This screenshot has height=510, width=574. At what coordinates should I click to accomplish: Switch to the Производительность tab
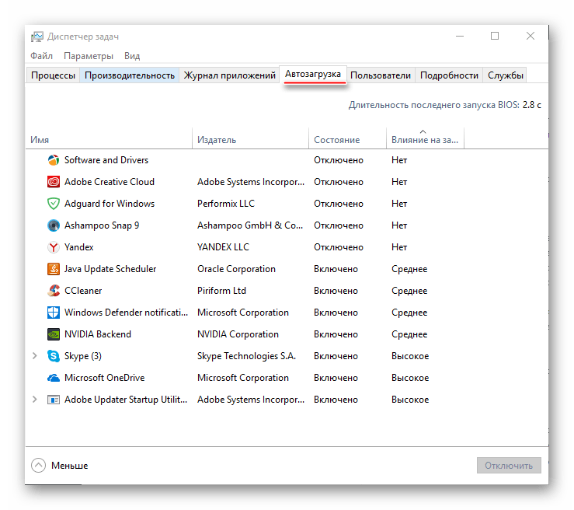(x=130, y=75)
